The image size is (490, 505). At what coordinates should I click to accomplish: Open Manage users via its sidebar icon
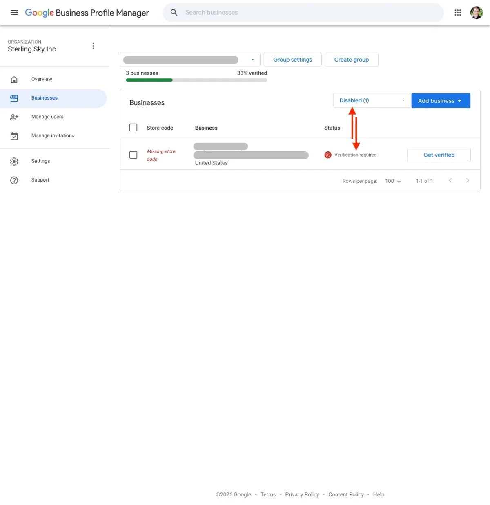click(x=14, y=117)
